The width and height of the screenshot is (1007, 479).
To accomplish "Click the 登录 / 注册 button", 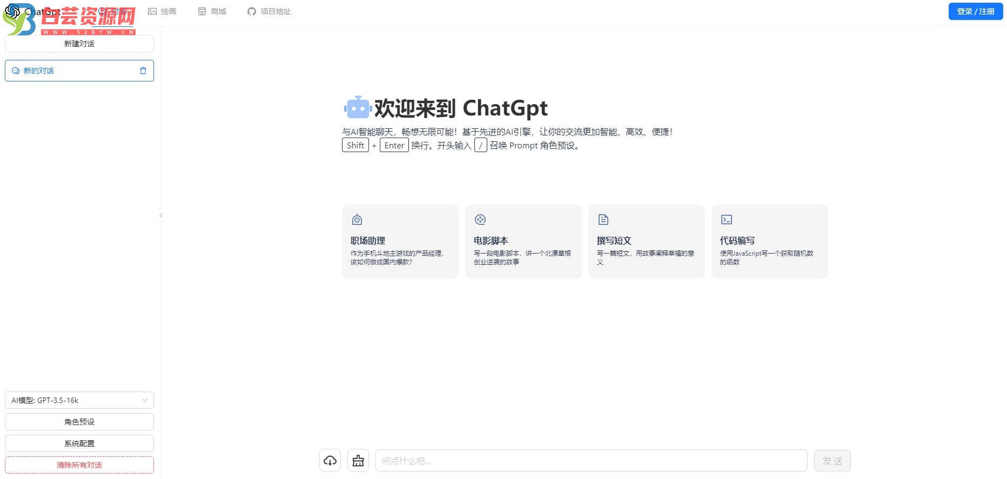I will (x=976, y=11).
